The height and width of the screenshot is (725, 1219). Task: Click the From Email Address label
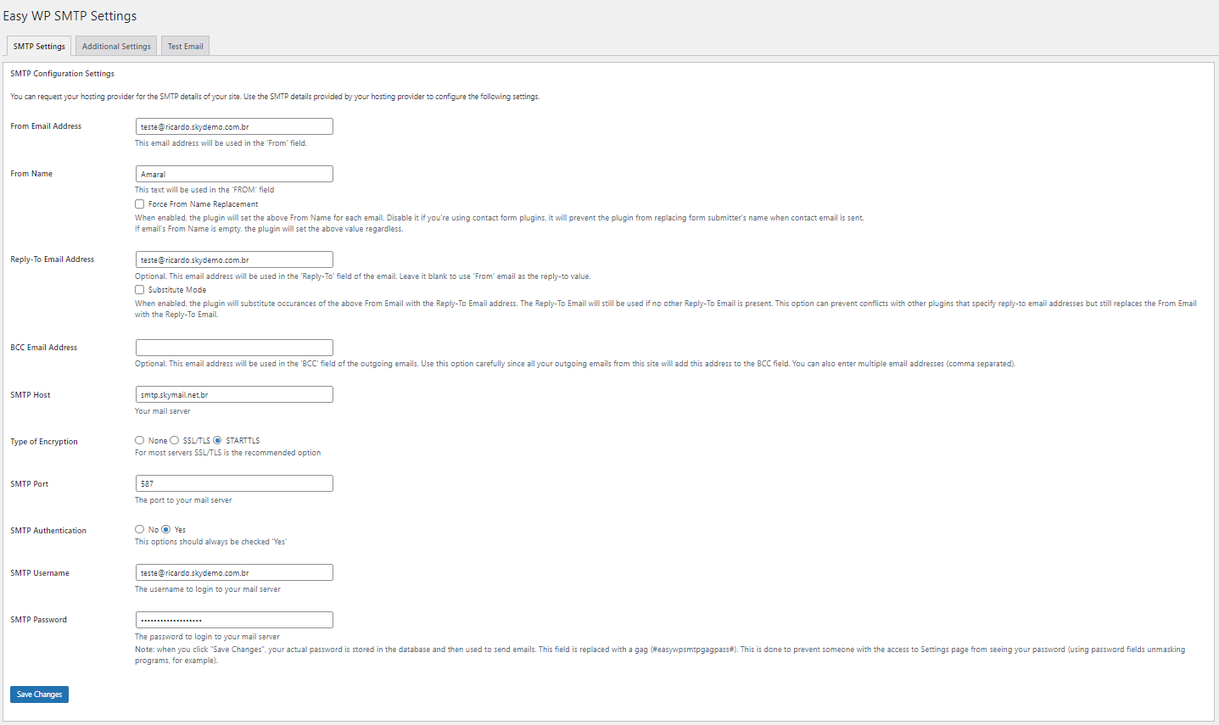[x=46, y=126]
